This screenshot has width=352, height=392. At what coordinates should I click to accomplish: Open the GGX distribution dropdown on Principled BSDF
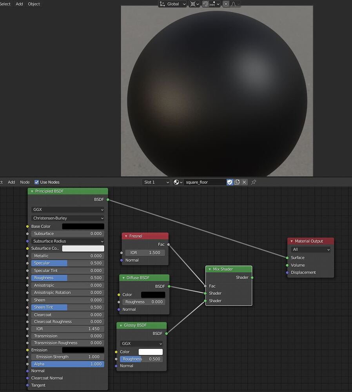tap(67, 210)
